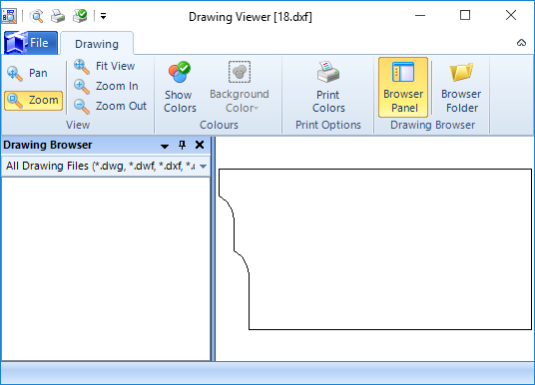Expand the All Drawing Files filter dropdown
Screen dimensions: 535x385
[x=204, y=167]
